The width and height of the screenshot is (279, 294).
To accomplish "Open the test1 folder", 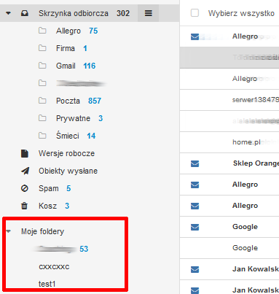I will coord(47,284).
